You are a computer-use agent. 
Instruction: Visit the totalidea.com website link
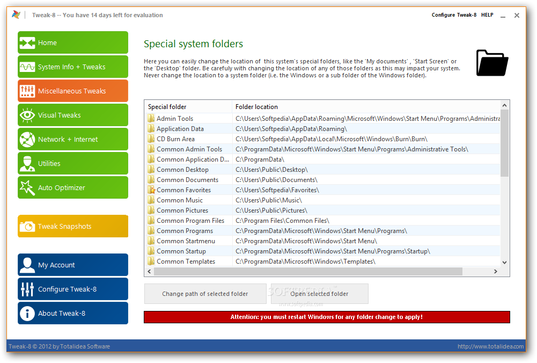(x=491, y=346)
